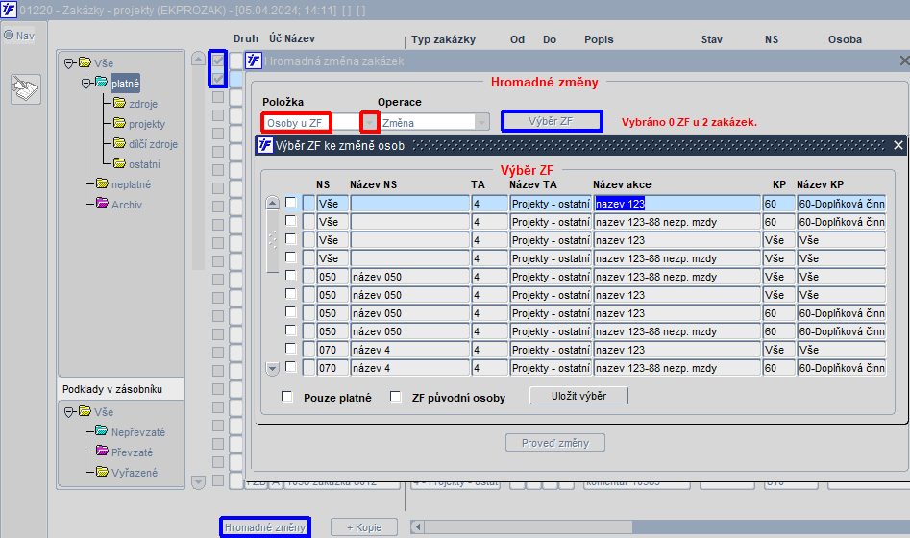Click the highlighted nazev 123 cell
The width and height of the screenshot is (910, 538).
pos(676,204)
